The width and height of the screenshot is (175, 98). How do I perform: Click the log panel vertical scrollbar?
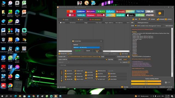click(172, 52)
